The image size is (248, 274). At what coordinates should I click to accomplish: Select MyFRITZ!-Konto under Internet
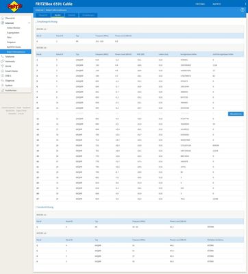coord(14,47)
